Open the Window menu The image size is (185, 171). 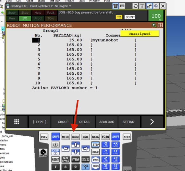tap(94, 1)
